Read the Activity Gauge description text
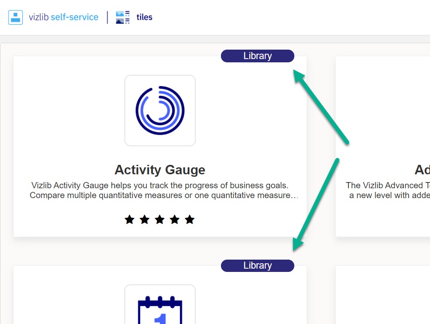 click(x=164, y=190)
